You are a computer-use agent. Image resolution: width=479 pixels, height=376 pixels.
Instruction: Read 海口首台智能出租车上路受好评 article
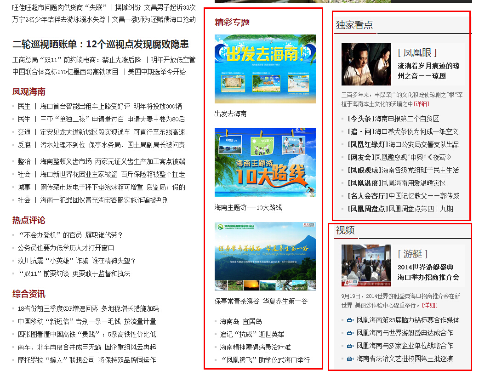[85, 106]
